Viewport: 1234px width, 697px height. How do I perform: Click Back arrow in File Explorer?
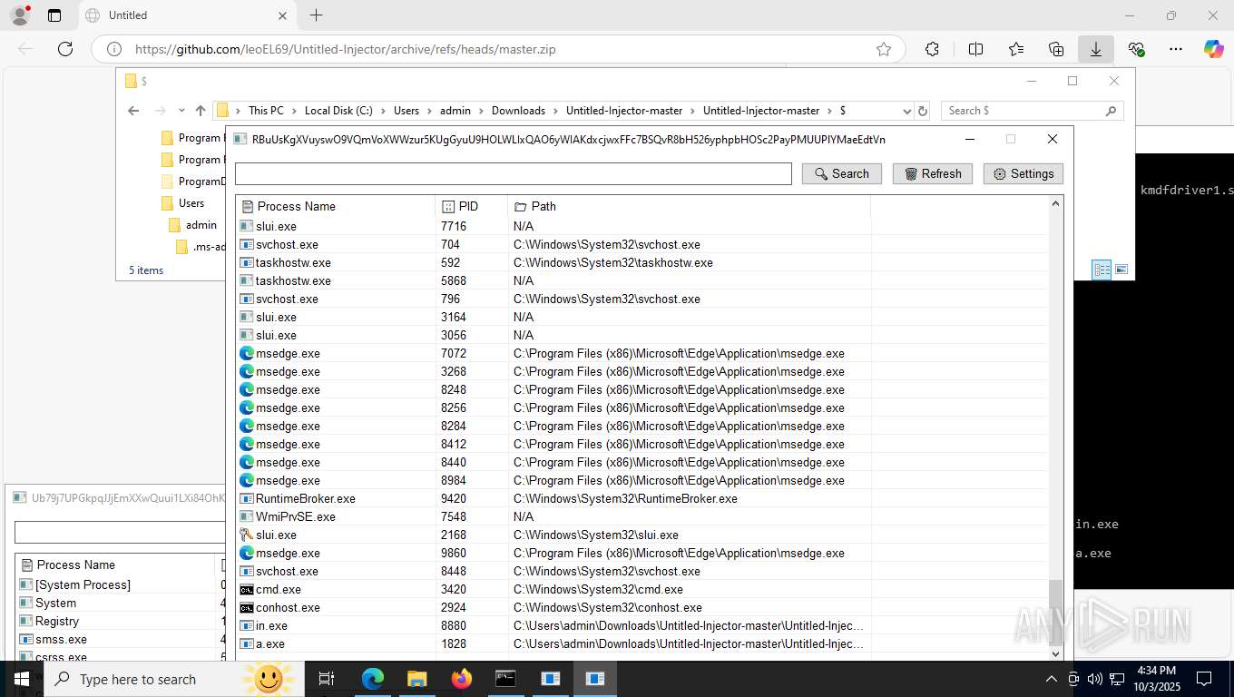(133, 111)
